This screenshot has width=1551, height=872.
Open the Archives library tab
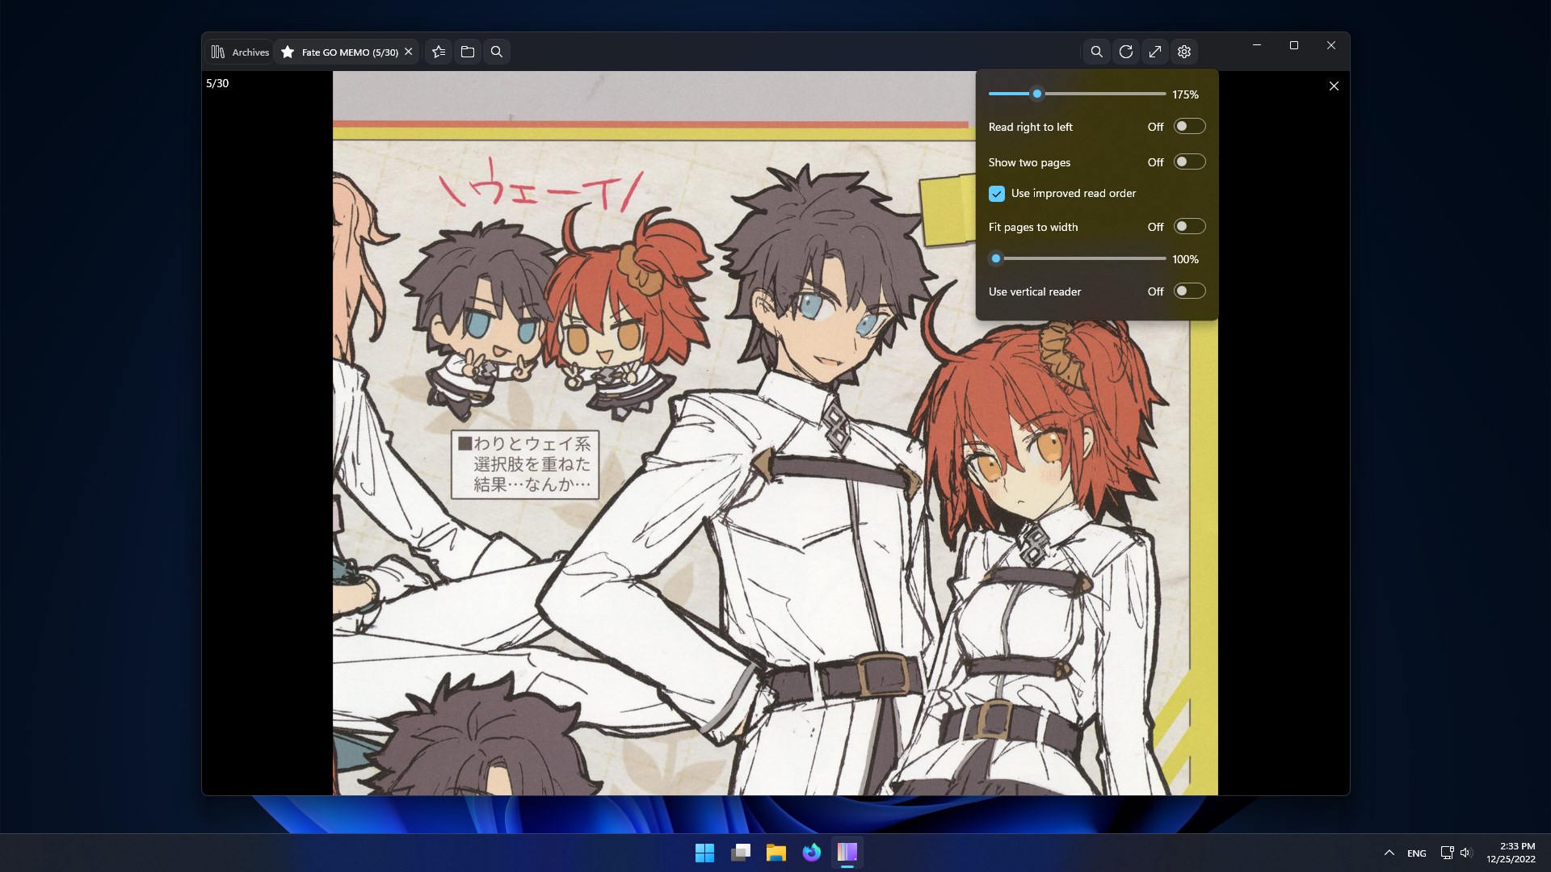[x=240, y=52]
